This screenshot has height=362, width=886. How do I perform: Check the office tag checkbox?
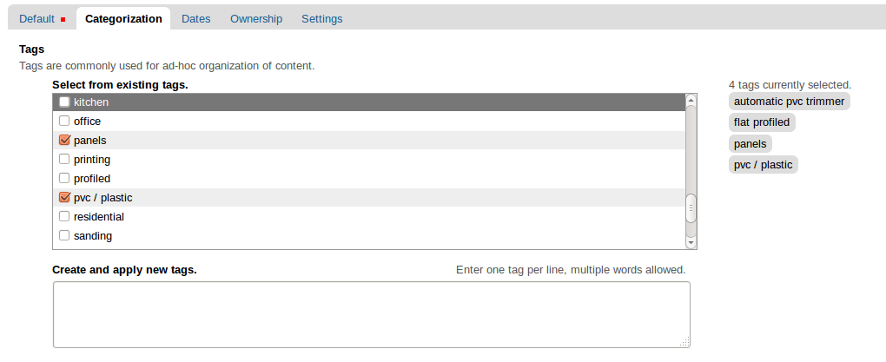pyautogui.click(x=64, y=121)
